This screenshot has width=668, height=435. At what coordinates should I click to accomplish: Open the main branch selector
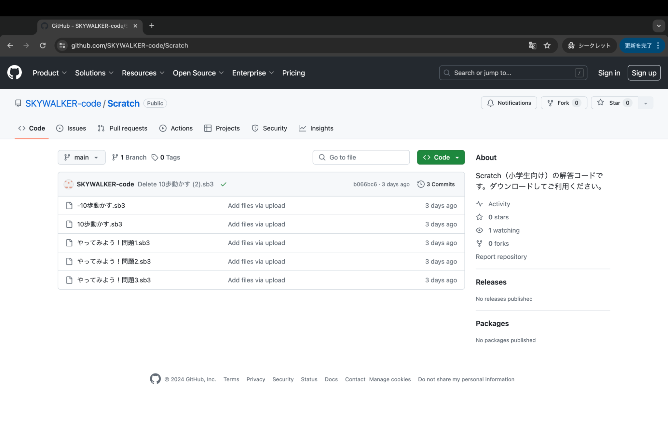(82, 157)
